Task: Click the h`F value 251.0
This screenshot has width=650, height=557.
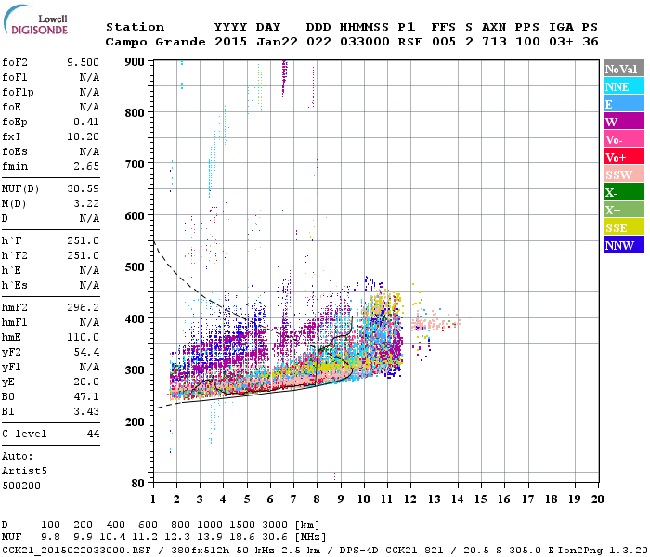Action: click(83, 240)
